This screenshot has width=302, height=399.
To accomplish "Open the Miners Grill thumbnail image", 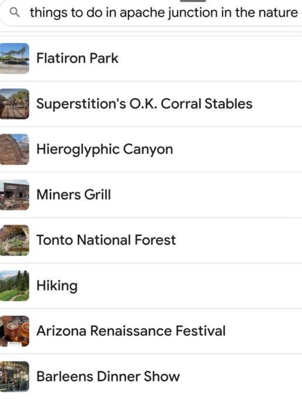I will 14,195.
